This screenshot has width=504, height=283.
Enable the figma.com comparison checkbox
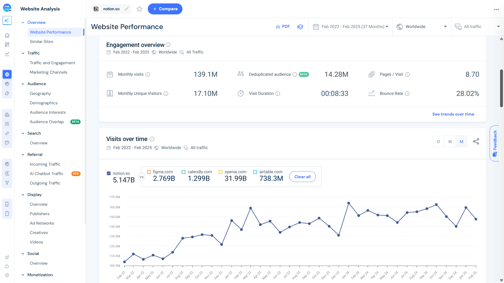click(x=149, y=172)
